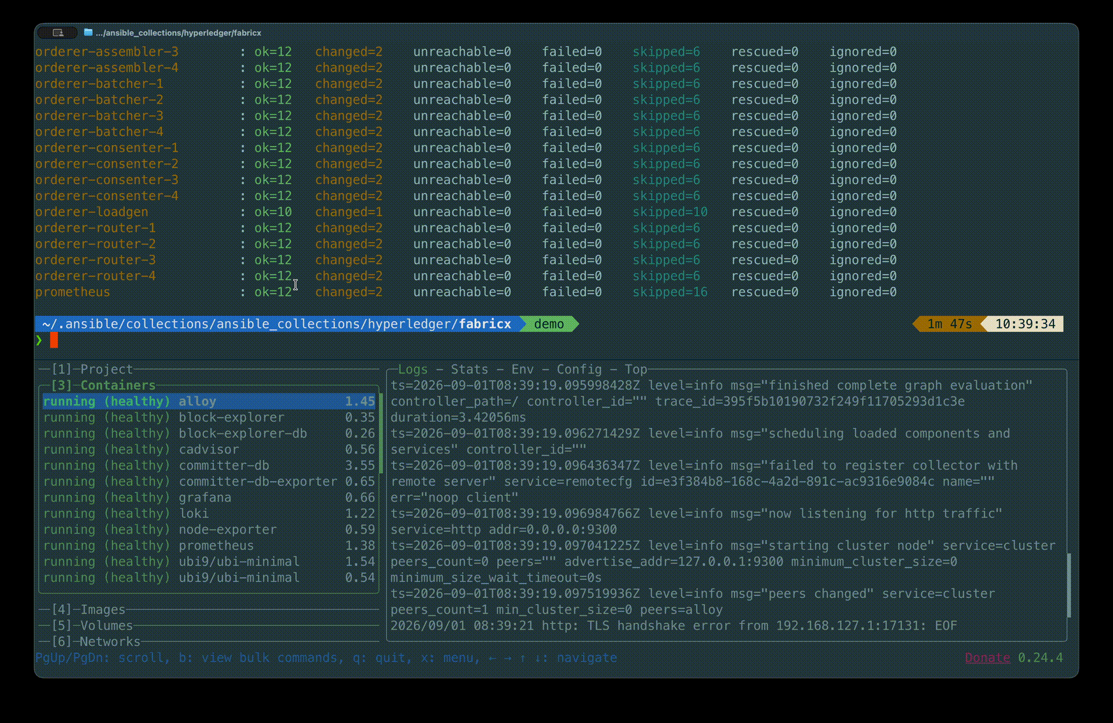Click the 'starting cluster node' log message
Screen dimensions: 1113x723
pyautogui.click(x=848, y=546)
